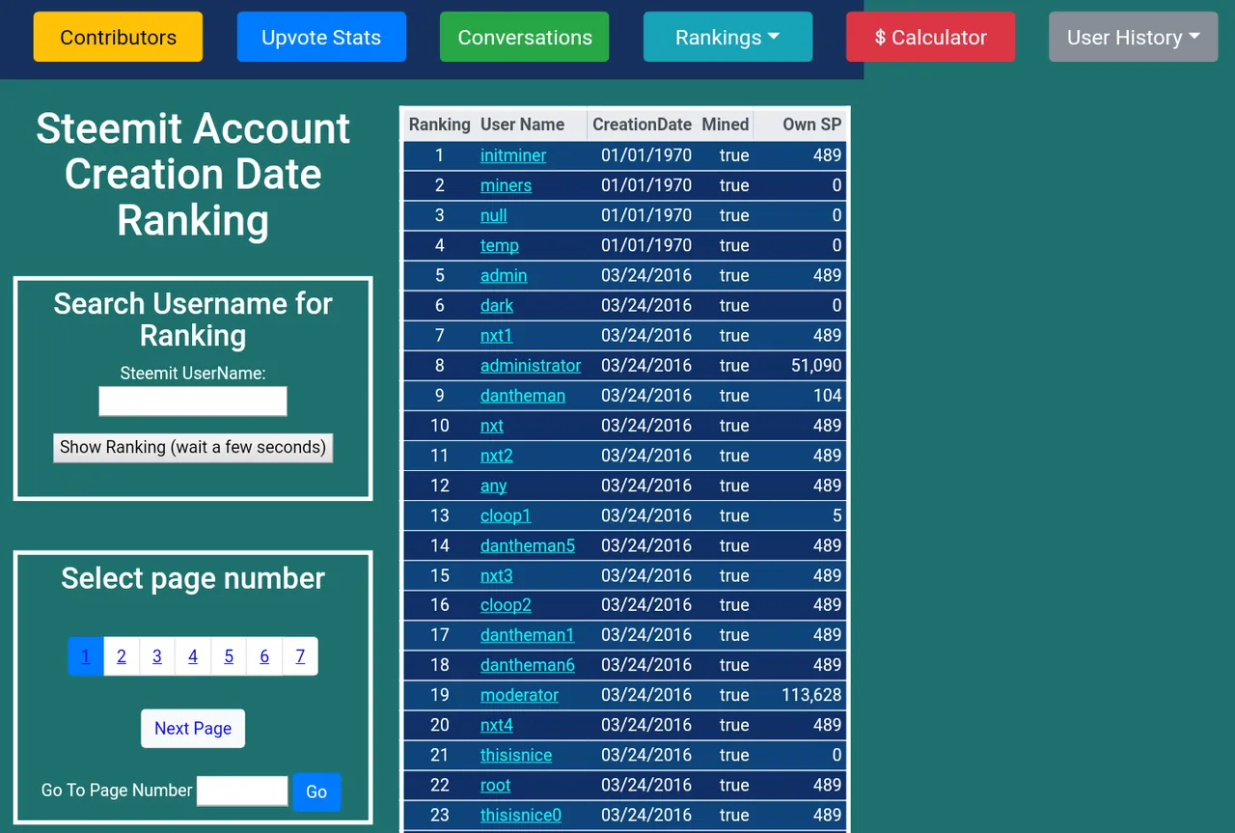Click the User Name column header

(522, 125)
